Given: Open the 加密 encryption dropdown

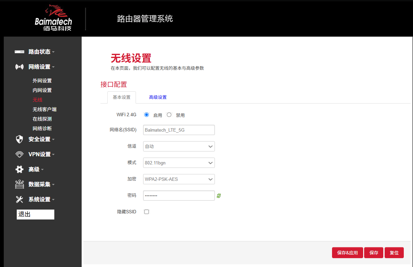Looking at the screenshot, I should pyautogui.click(x=179, y=179).
